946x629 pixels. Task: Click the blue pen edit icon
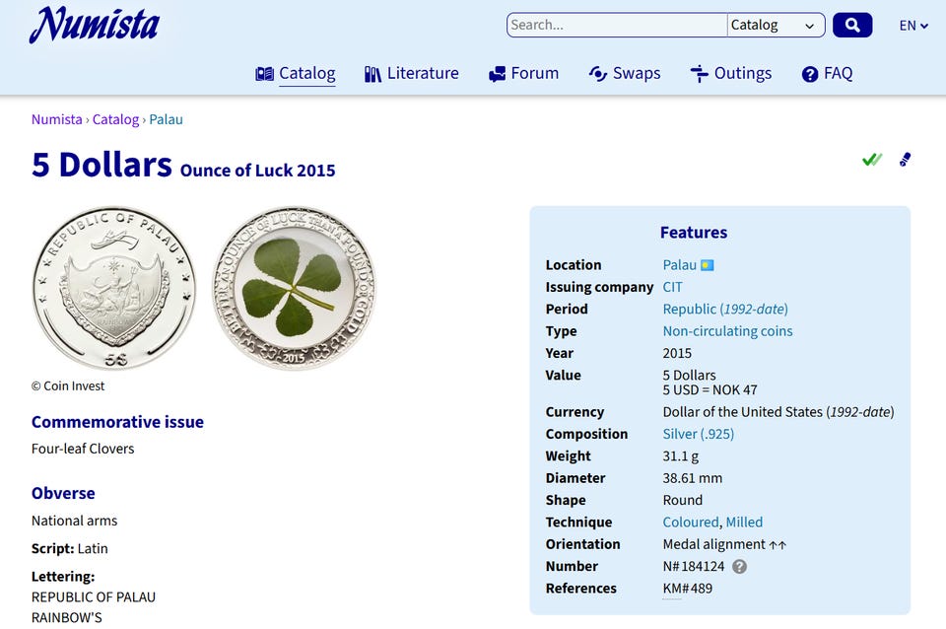pyautogui.click(x=905, y=160)
